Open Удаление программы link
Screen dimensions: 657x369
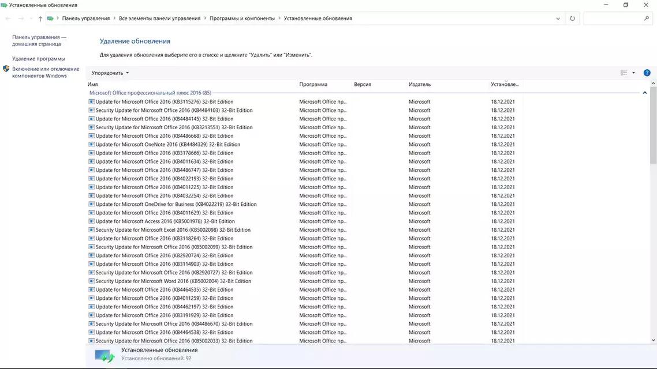pyautogui.click(x=39, y=59)
